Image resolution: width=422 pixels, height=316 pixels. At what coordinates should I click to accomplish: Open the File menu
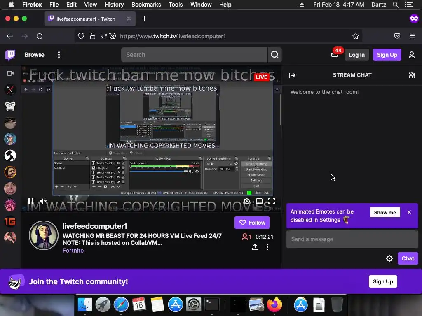pyautogui.click(x=54, y=5)
